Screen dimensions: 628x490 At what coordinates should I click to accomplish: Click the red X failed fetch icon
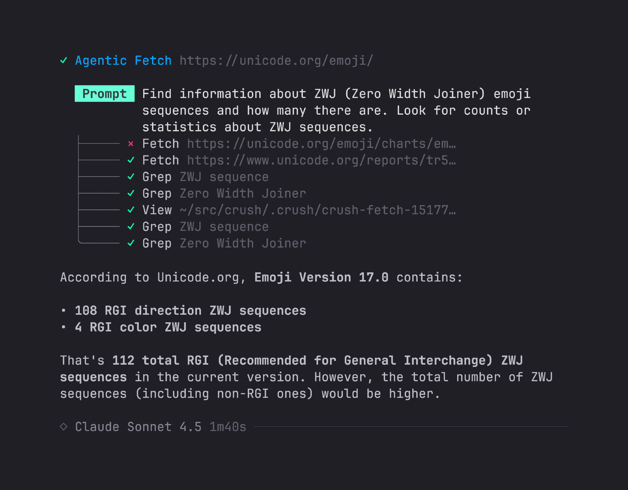point(131,144)
